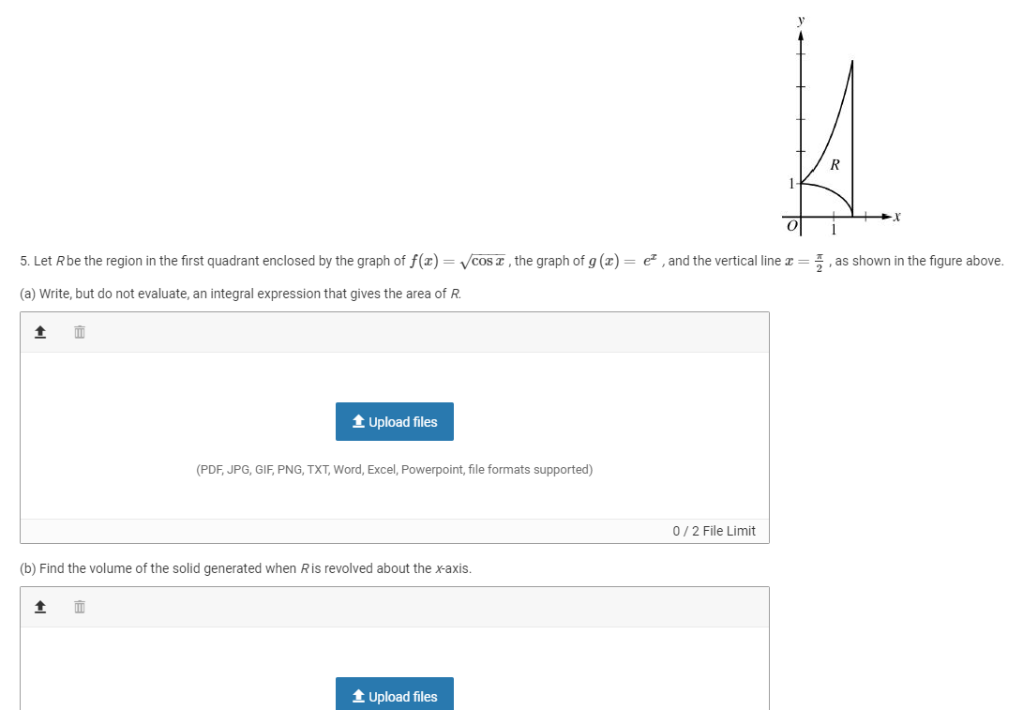Click the supported file formats text line
This screenshot has height=710, width=1023.
tap(394, 469)
